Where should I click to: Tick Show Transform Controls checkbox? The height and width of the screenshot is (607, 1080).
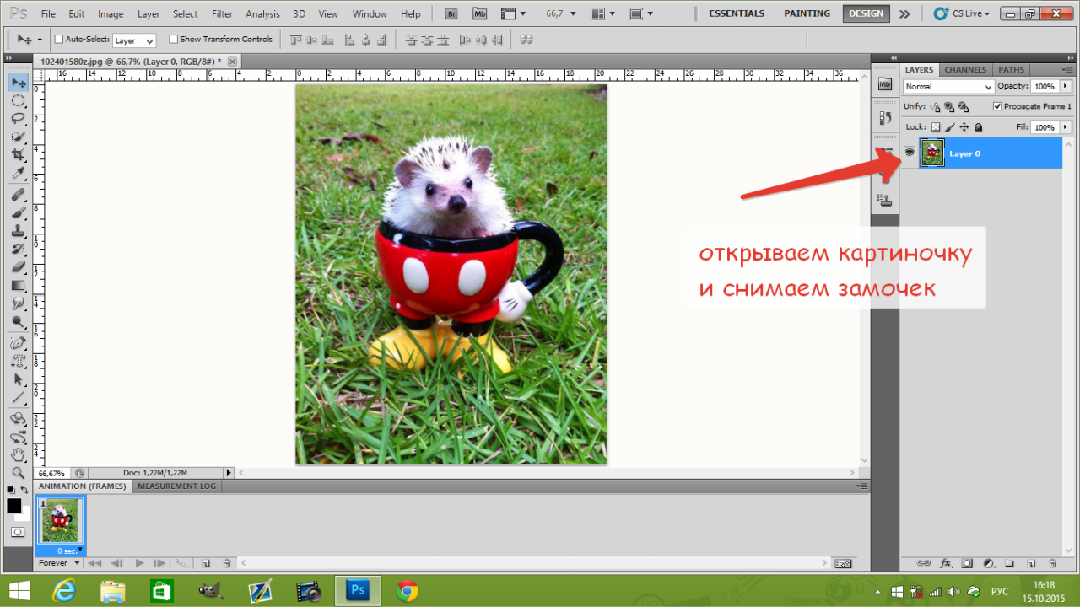[174, 40]
